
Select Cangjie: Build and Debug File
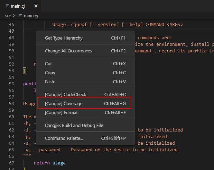pyautogui.click(x=74, y=125)
